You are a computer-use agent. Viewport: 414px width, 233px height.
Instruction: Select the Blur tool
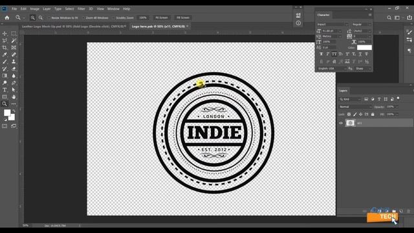coord(14,76)
